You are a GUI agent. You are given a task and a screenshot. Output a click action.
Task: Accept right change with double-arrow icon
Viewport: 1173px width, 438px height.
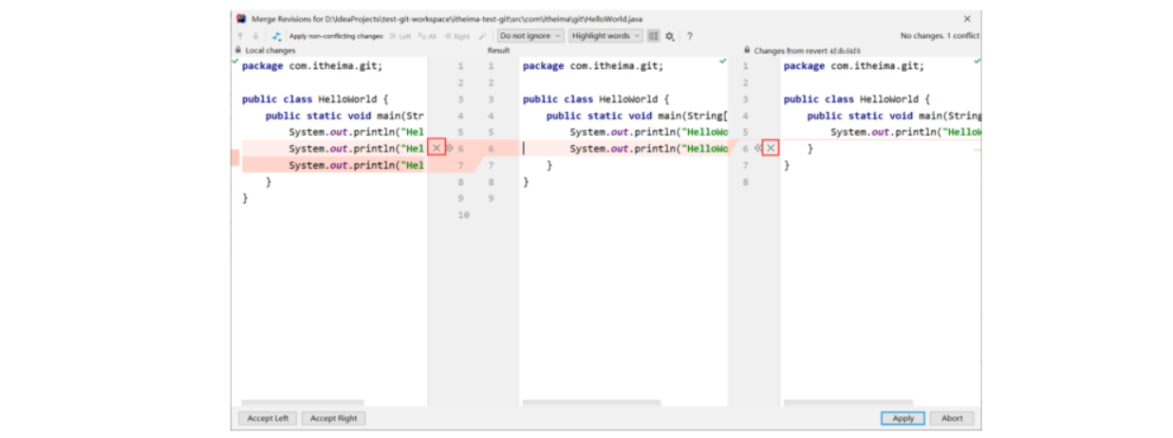pos(757,148)
